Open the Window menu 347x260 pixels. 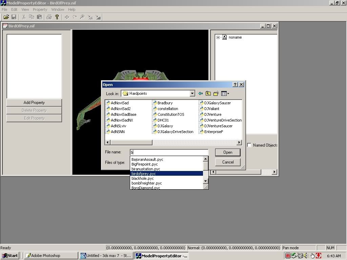tap(58, 9)
